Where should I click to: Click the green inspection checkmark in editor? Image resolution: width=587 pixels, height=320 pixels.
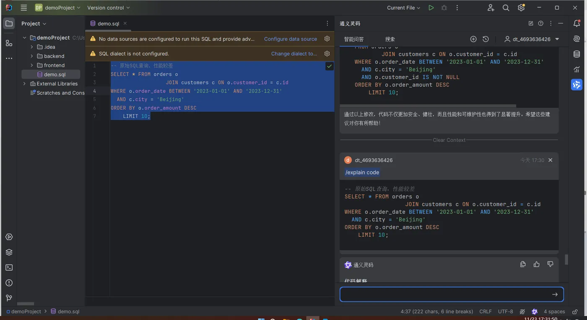pyautogui.click(x=329, y=66)
